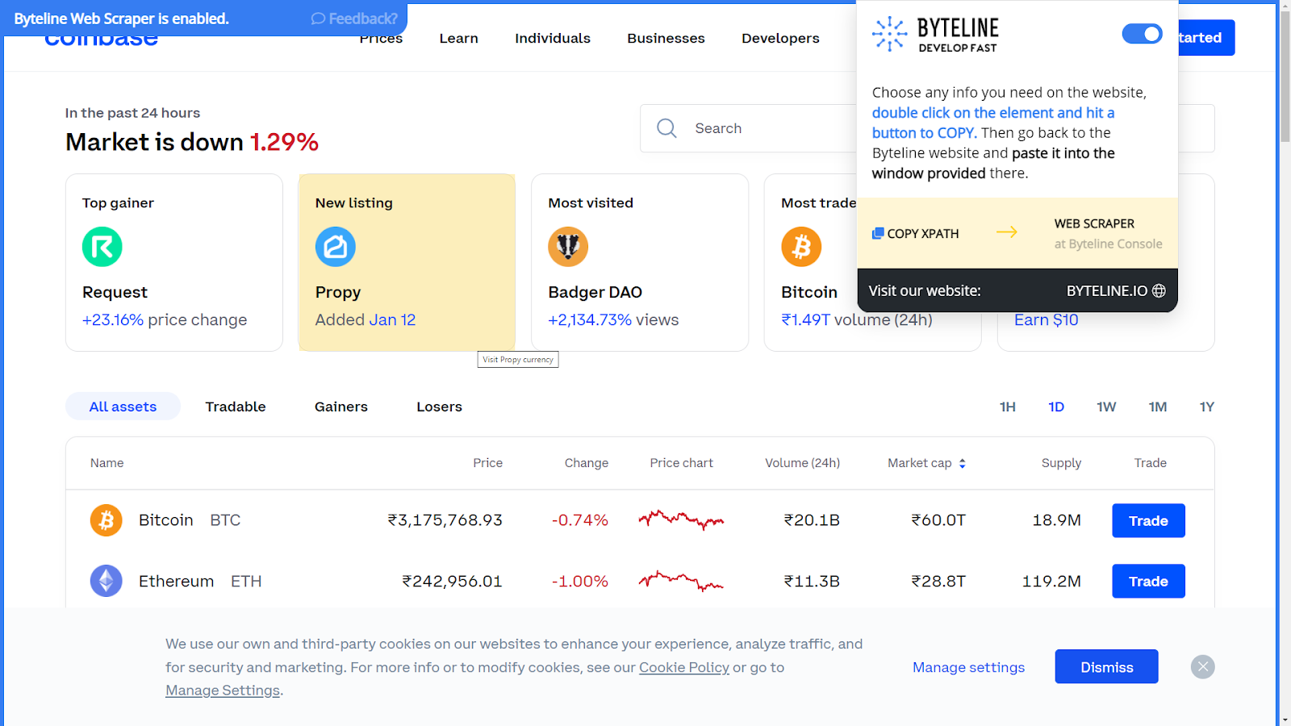This screenshot has width=1291, height=726.
Task: Click the Bitcoin price chart sparkline
Action: (x=681, y=519)
